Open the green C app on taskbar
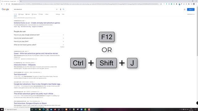Viewport: 198px width, 111px height. coord(85,109)
